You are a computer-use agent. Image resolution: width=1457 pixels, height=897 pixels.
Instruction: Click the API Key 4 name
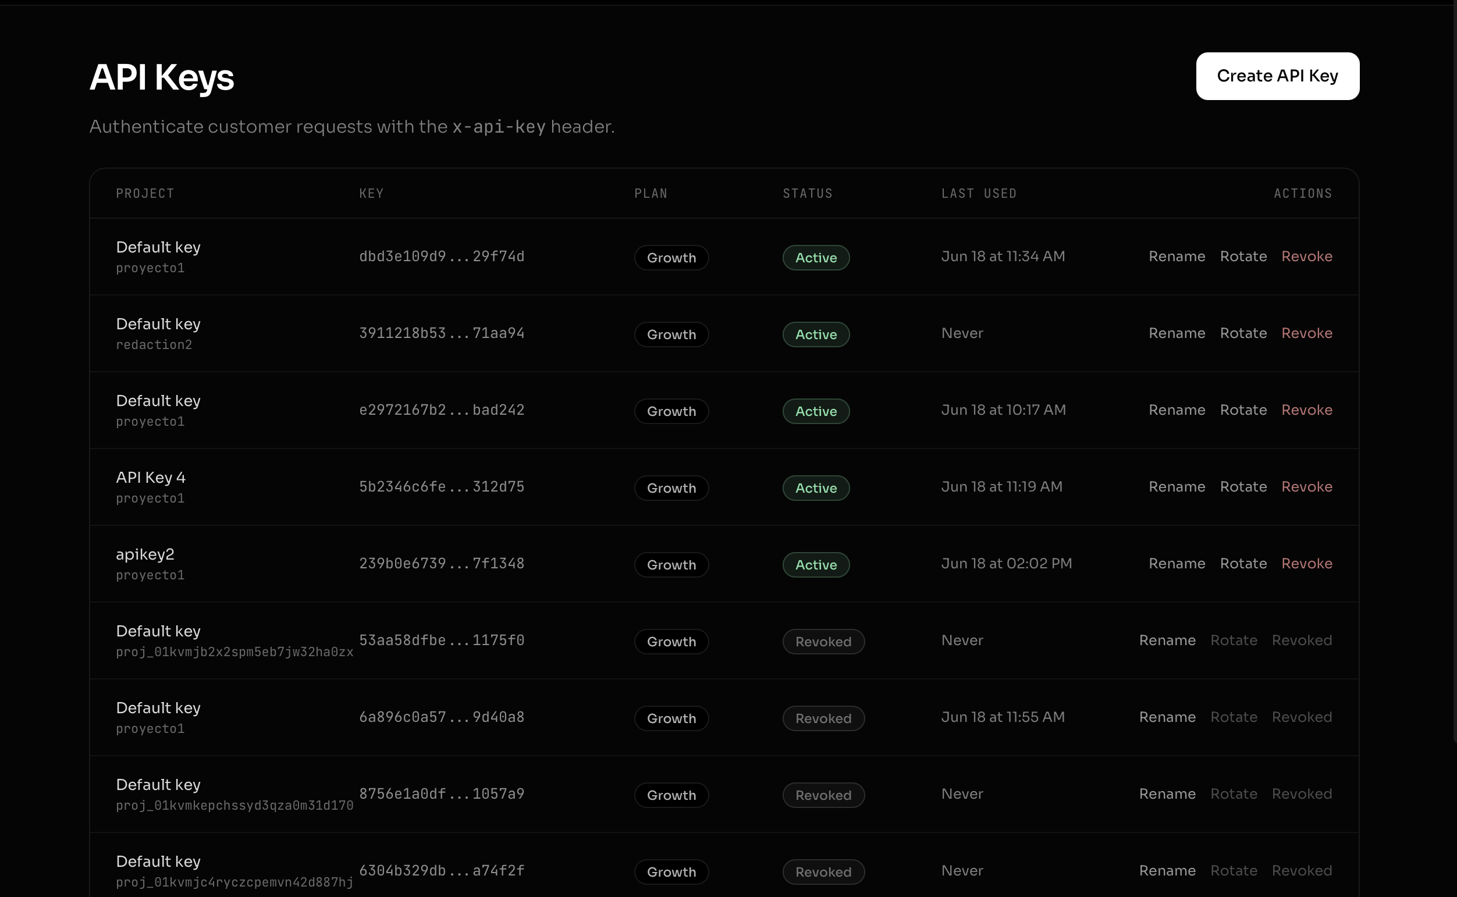click(x=151, y=478)
